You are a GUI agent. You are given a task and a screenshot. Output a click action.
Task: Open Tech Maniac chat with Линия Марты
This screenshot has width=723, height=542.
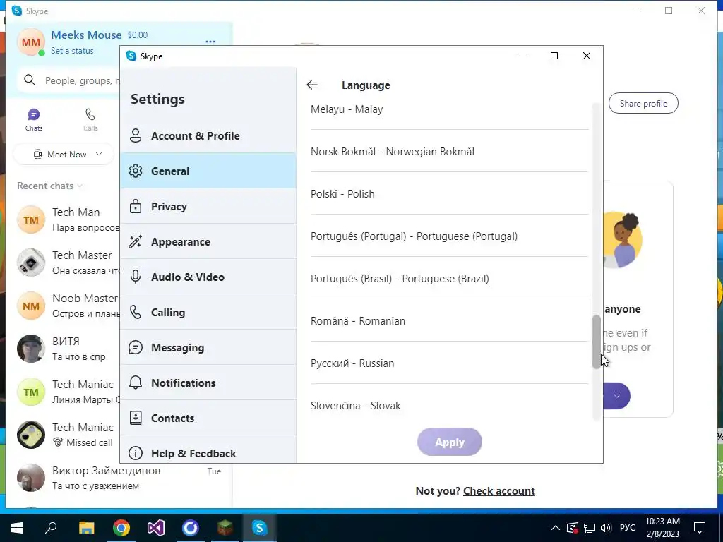pyautogui.click(x=68, y=392)
